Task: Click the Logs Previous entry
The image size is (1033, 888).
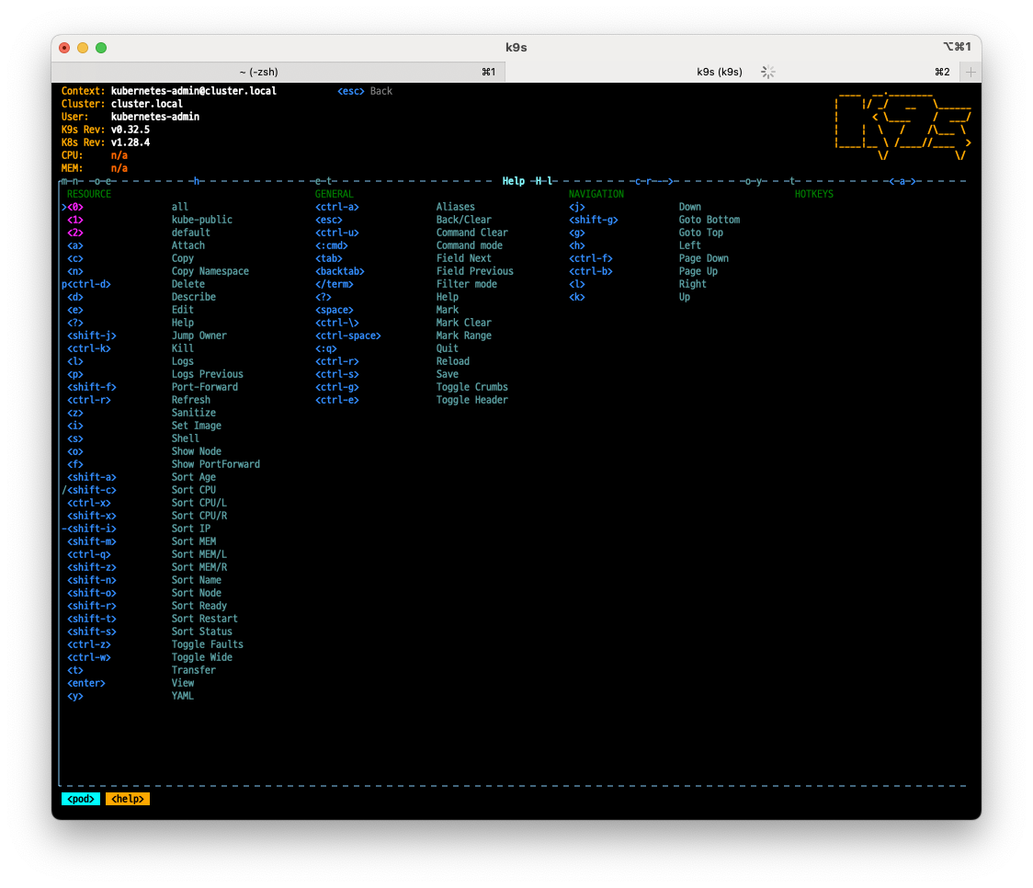Action: 208,374
